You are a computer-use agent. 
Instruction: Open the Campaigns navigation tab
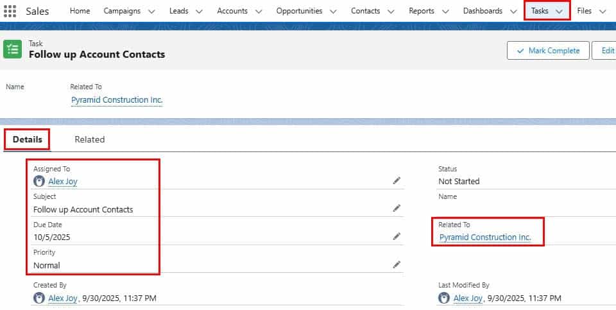coord(122,11)
